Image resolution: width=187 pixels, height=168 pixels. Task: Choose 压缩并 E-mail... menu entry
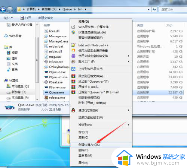click(x=101, y=87)
